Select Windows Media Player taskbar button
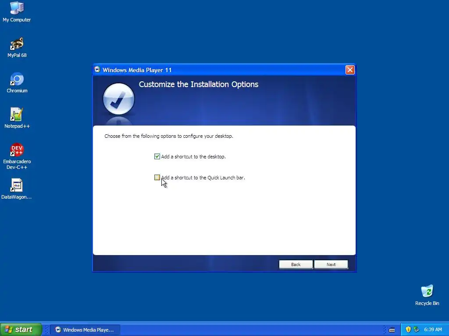The height and width of the screenshot is (336, 449). [86, 330]
